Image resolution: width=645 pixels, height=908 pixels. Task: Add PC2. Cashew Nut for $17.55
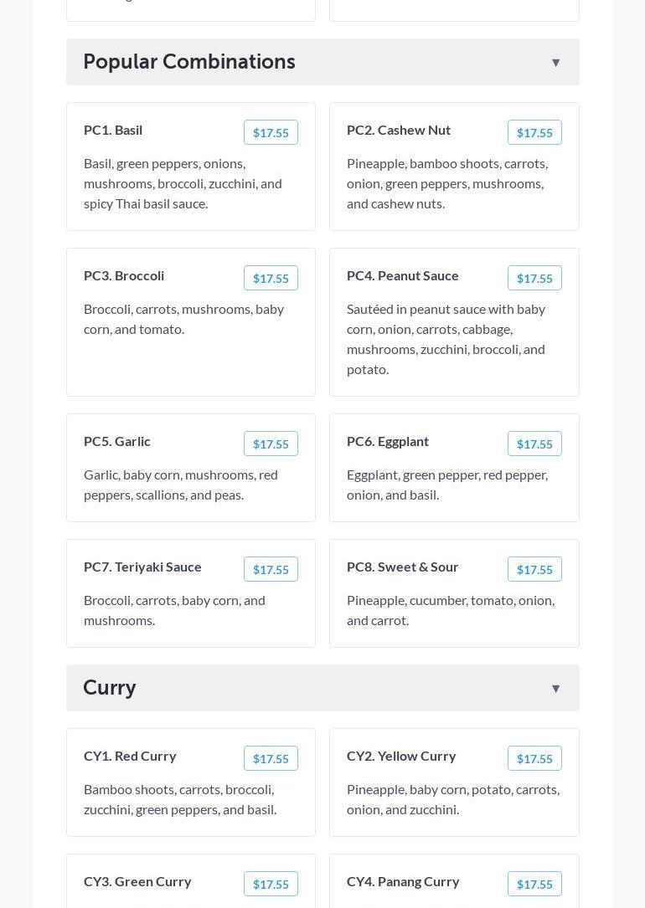pyautogui.click(x=534, y=132)
